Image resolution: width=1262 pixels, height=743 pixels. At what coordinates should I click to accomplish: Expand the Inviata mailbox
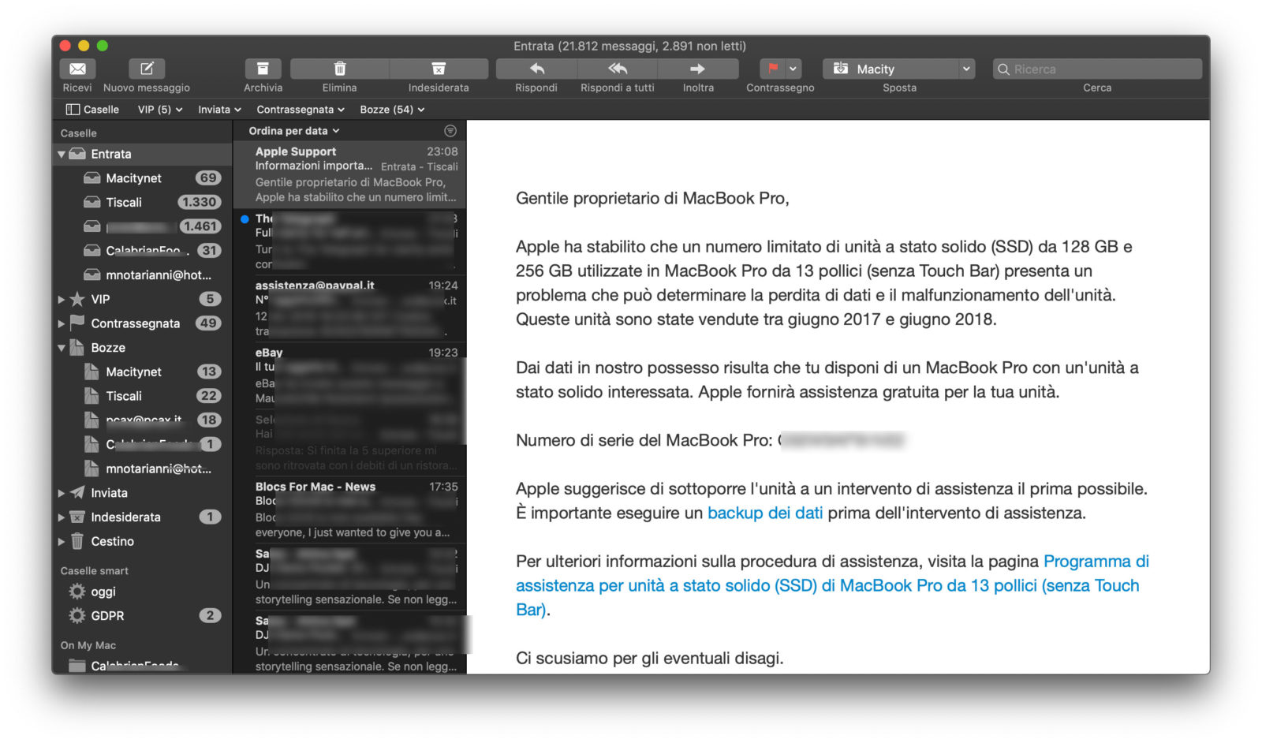pos(62,493)
